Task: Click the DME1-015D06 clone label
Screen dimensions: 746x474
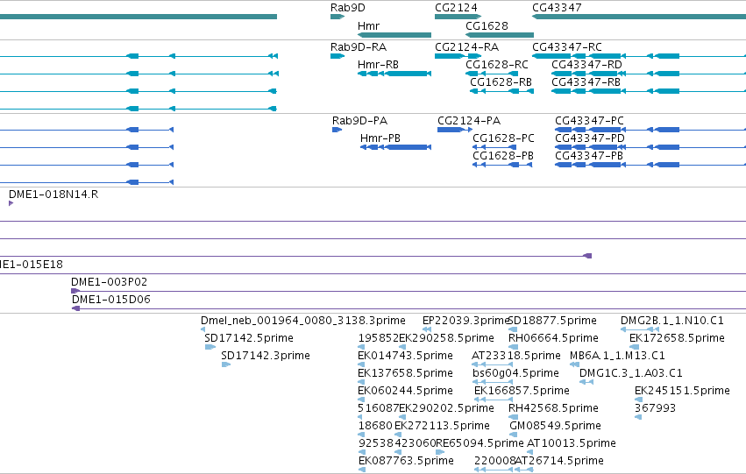Action: point(110,300)
